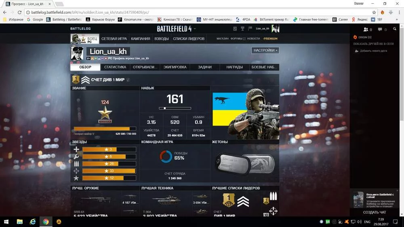Click the T-90A tank image
This screenshot has height=227, width=404.
[166, 200]
